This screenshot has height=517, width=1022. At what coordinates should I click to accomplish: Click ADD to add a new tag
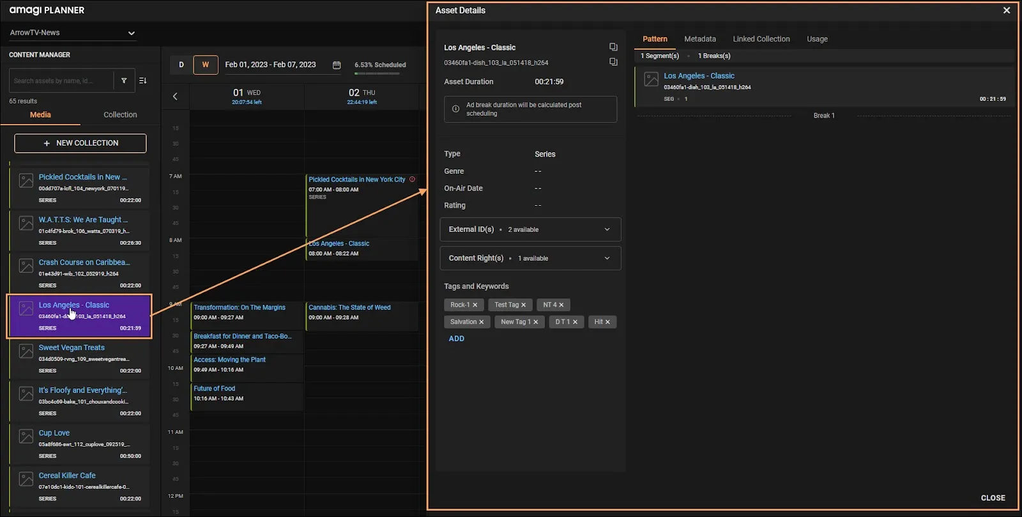456,339
